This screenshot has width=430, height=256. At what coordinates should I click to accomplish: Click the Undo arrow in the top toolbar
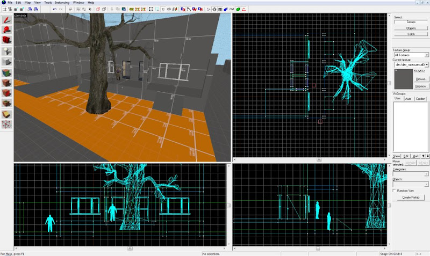[55, 9]
